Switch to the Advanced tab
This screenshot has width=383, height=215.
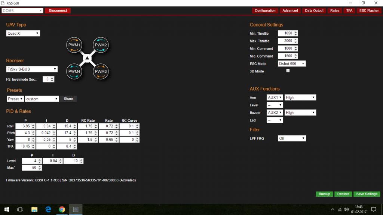pos(290,10)
